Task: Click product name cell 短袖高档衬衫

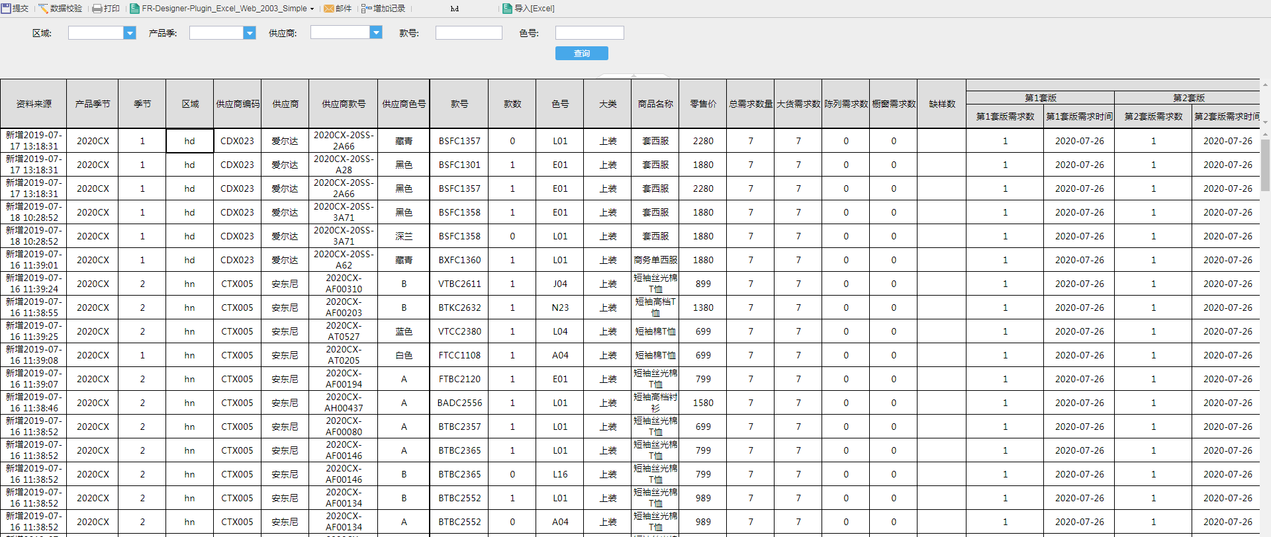Action: 655,403
